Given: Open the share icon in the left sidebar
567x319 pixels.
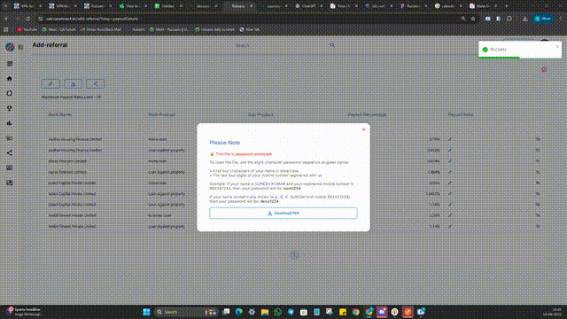Looking at the screenshot, I should (x=10, y=153).
